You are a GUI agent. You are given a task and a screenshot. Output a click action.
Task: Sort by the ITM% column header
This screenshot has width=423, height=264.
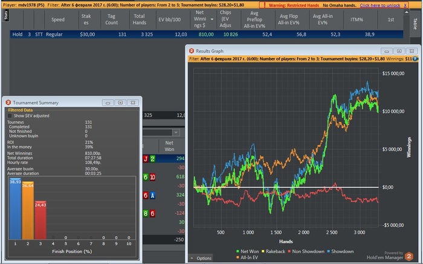(357, 19)
